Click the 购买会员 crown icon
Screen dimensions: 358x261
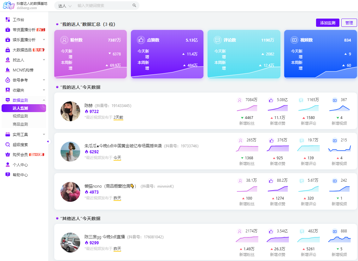tap(8, 155)
